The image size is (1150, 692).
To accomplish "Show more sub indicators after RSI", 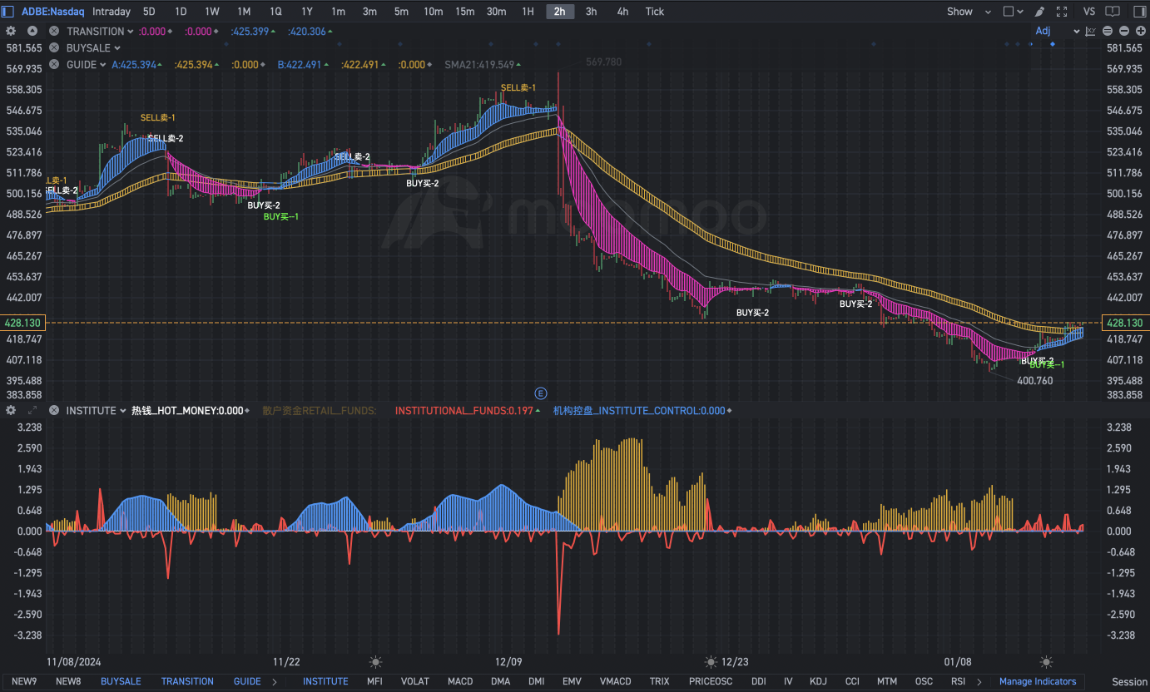I will pyautogui.click(x=979, y=681).
